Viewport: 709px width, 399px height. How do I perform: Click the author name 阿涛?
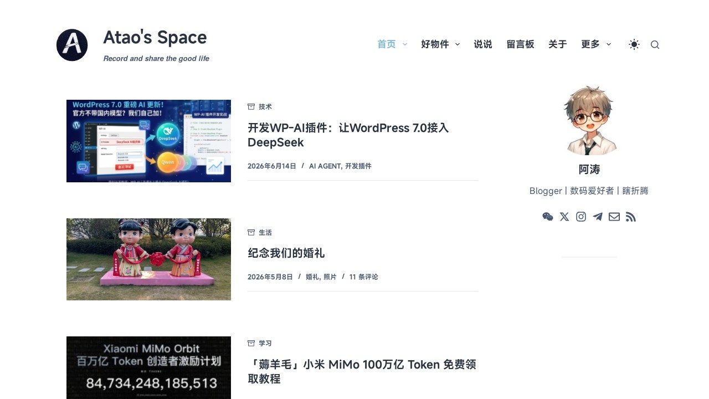click(589, 170)
